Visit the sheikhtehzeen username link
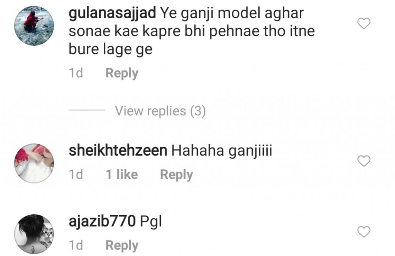This screenshot has width=395, height=256. 118,150
